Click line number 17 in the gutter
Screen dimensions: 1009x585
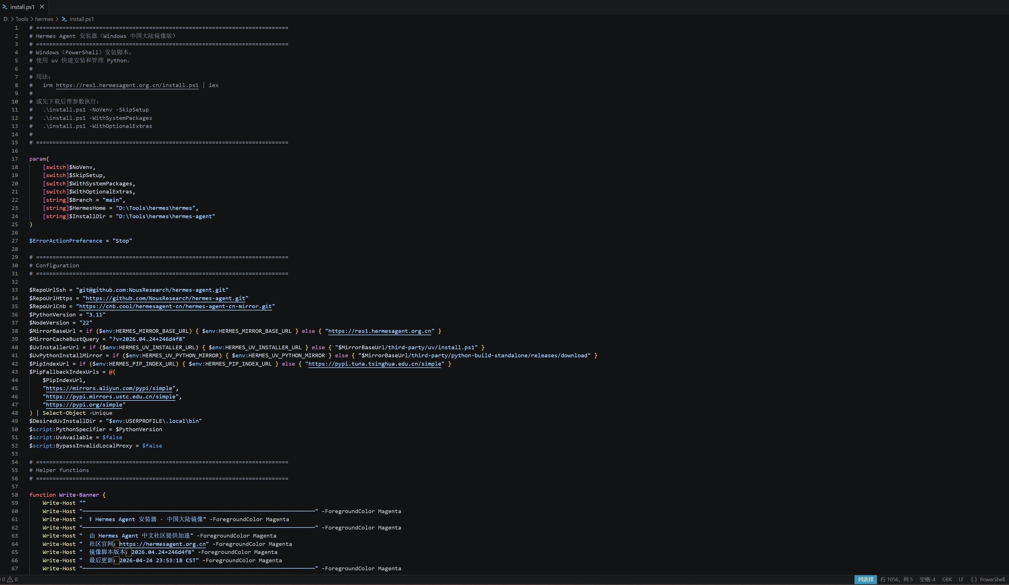[x=14, y=159]
